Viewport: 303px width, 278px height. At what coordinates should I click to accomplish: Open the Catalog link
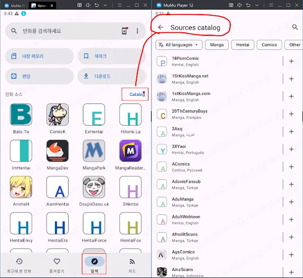137,94
